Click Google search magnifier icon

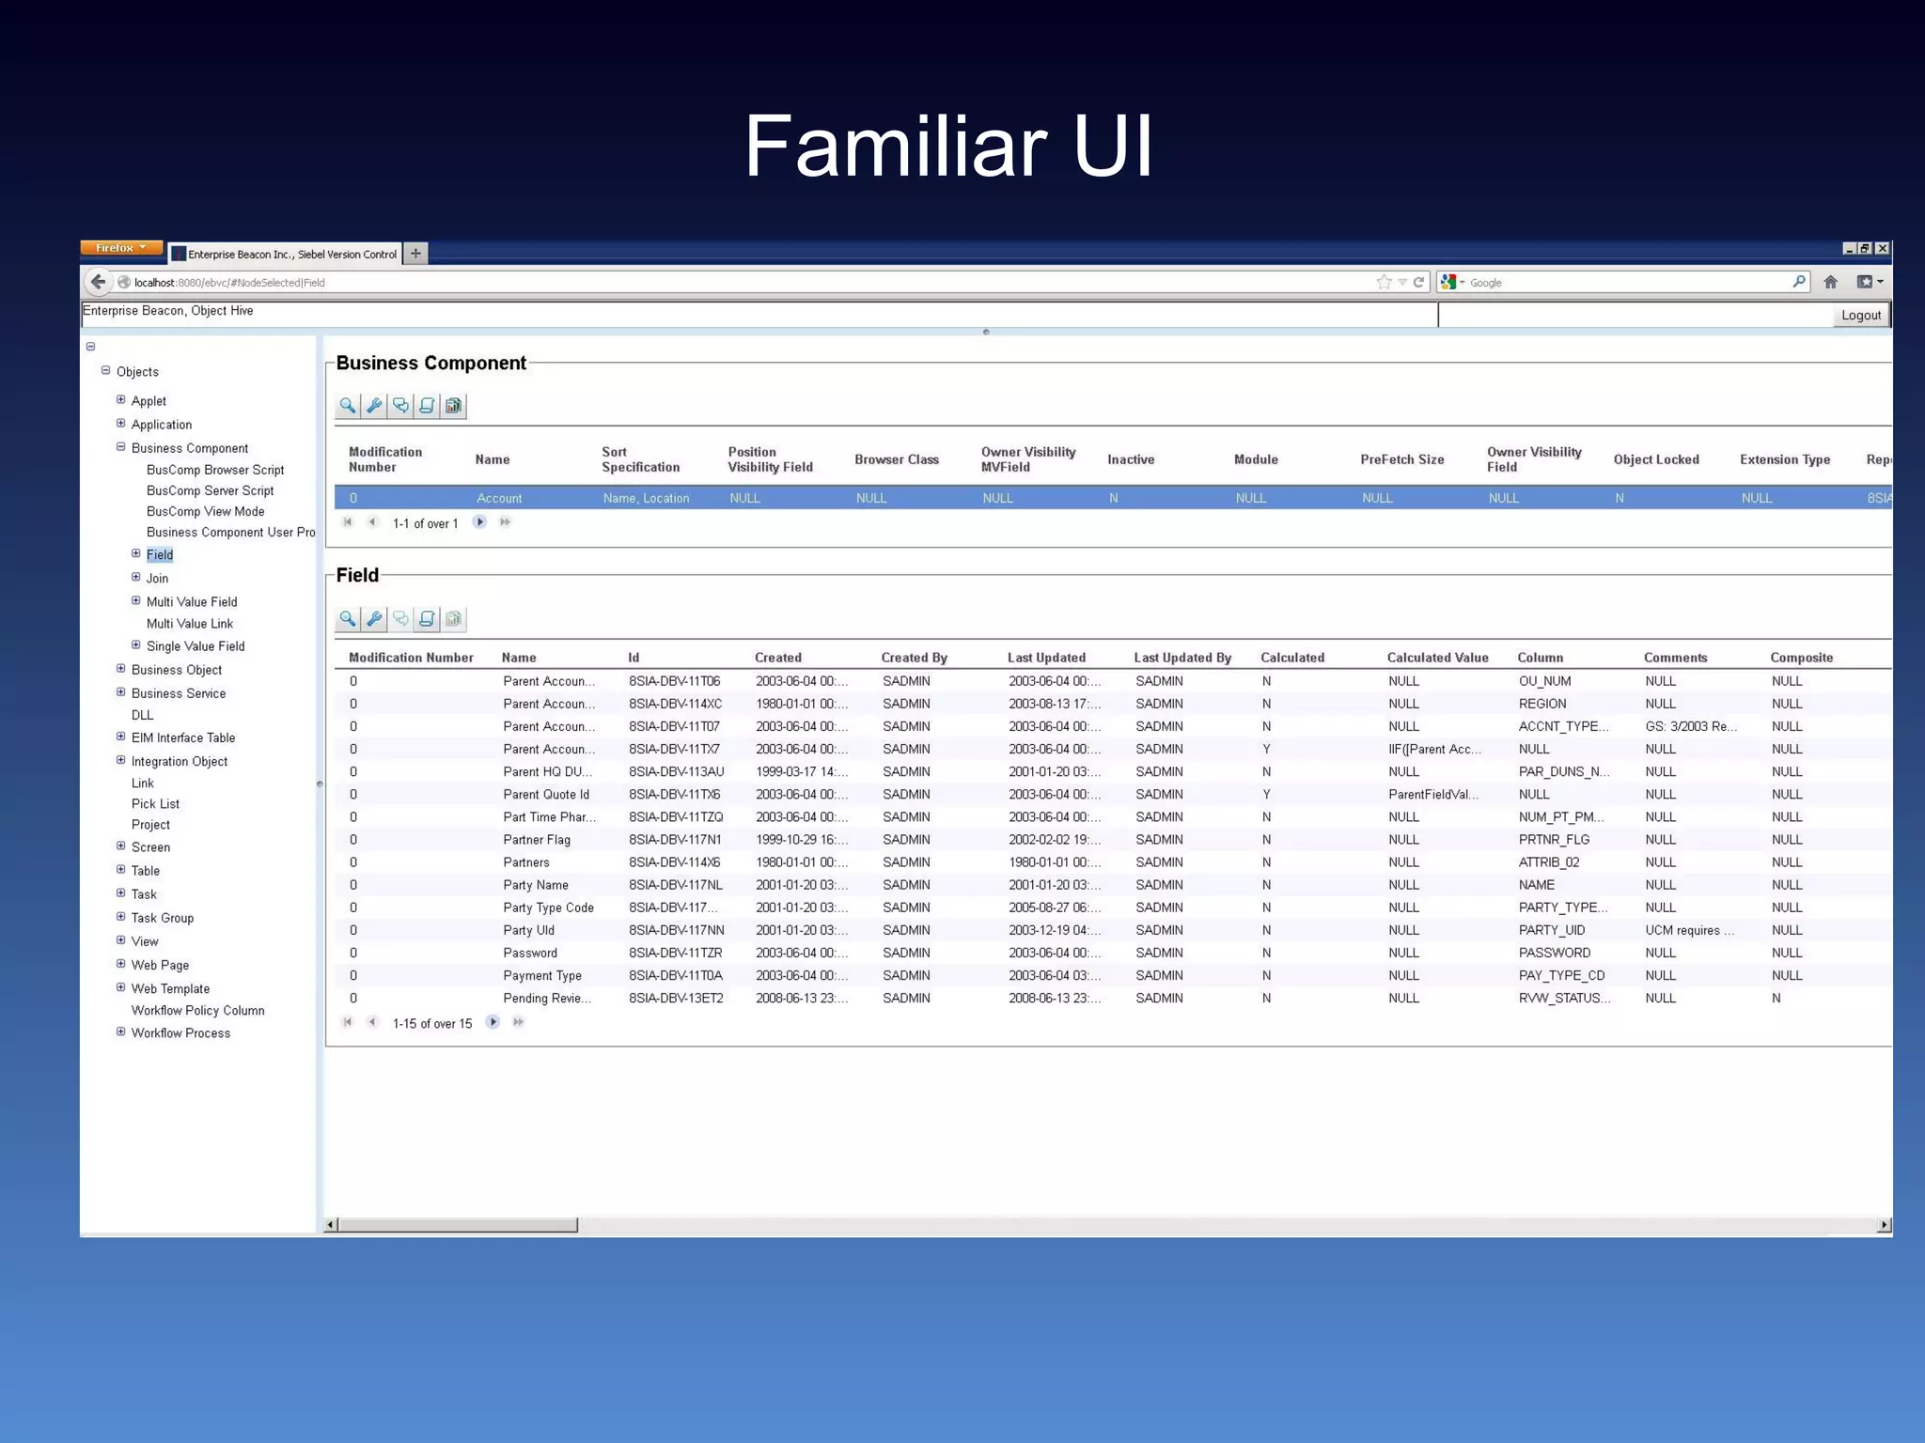[x=1798, y=281]
